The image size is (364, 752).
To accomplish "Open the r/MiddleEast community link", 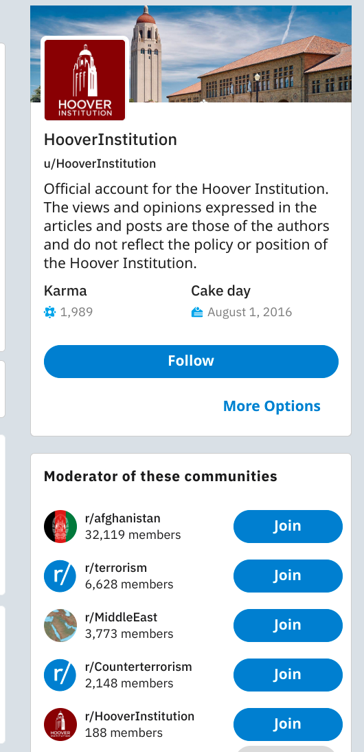I will pyautogui.click(x=121, y=617).
